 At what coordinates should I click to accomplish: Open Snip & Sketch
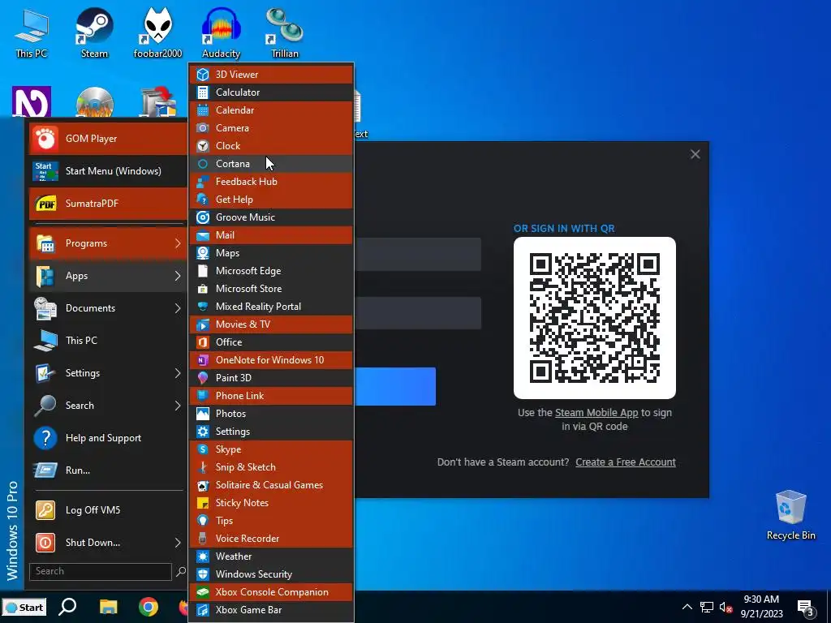pyautogui.click(x=271, y=466)
